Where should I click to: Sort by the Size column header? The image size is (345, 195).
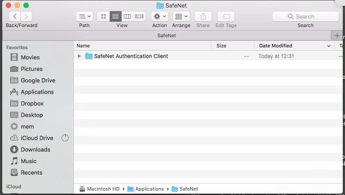[x=233, y=46]
